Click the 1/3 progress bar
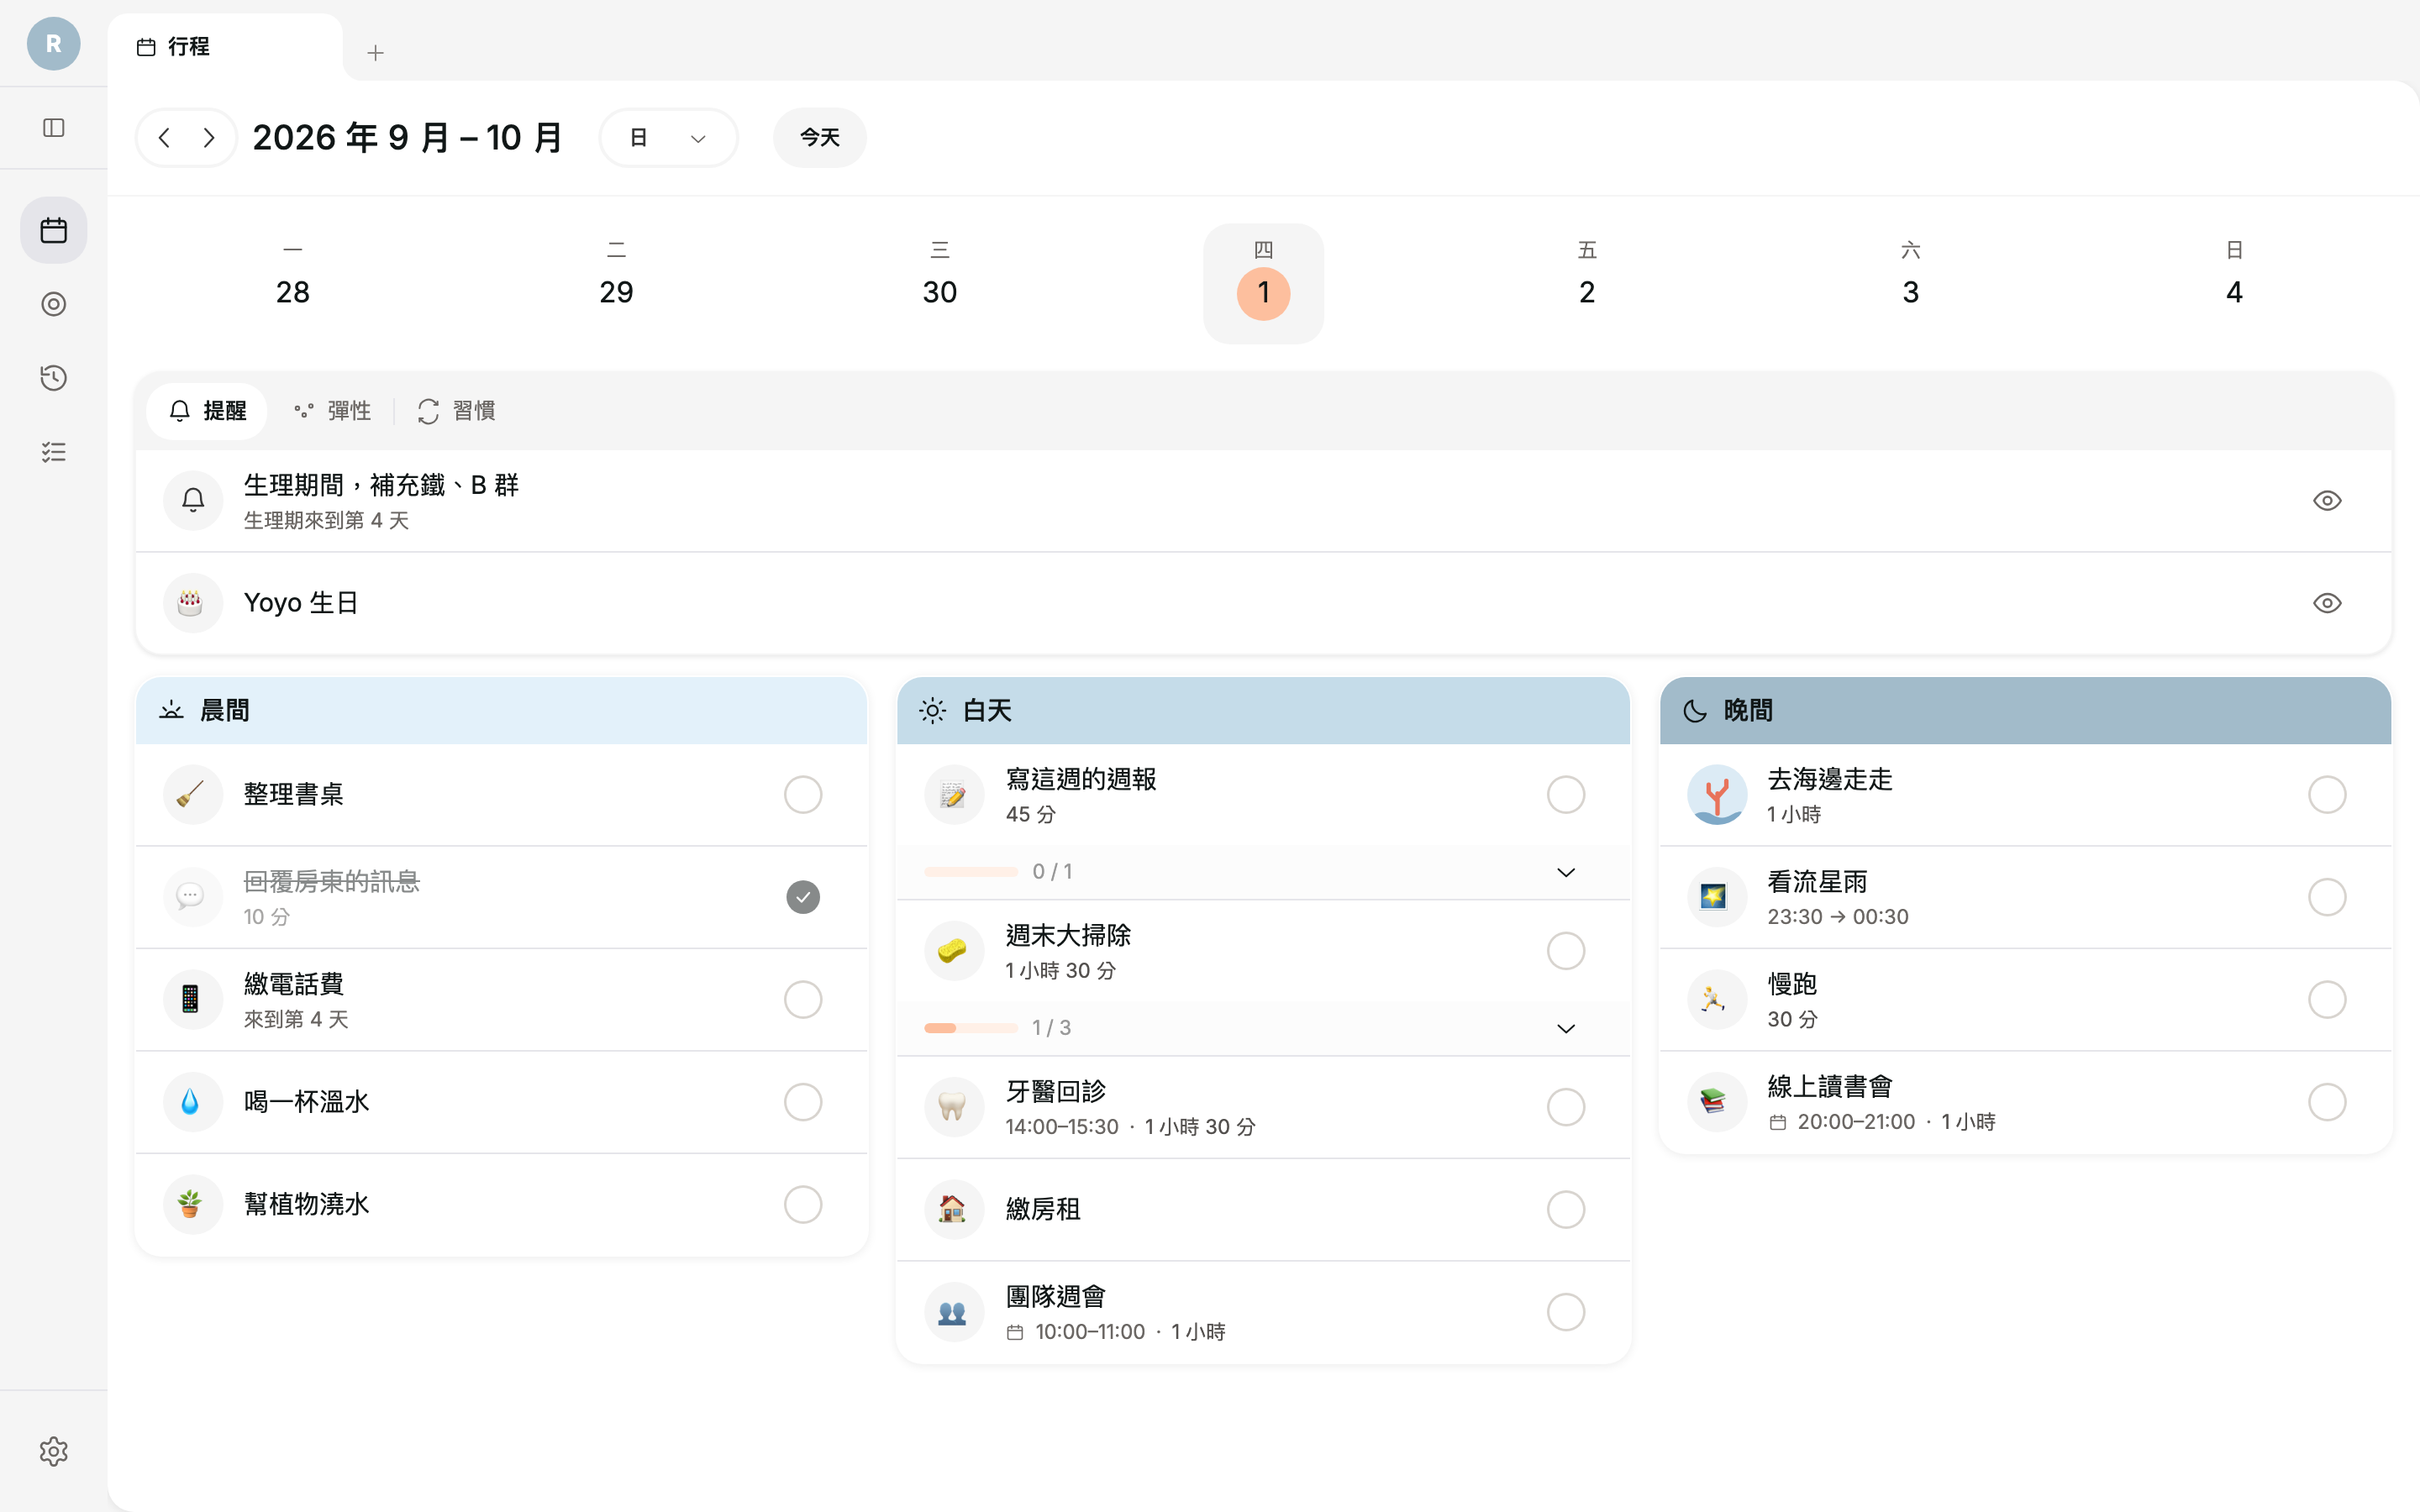2420x1512 pixels. pos(971,1028)
